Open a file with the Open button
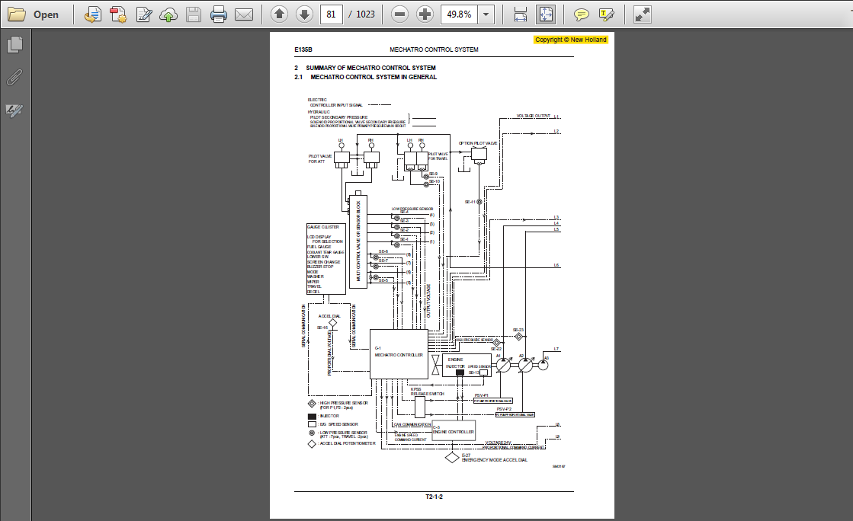Viewport: 853px width, 521px height. click(34, 14)
